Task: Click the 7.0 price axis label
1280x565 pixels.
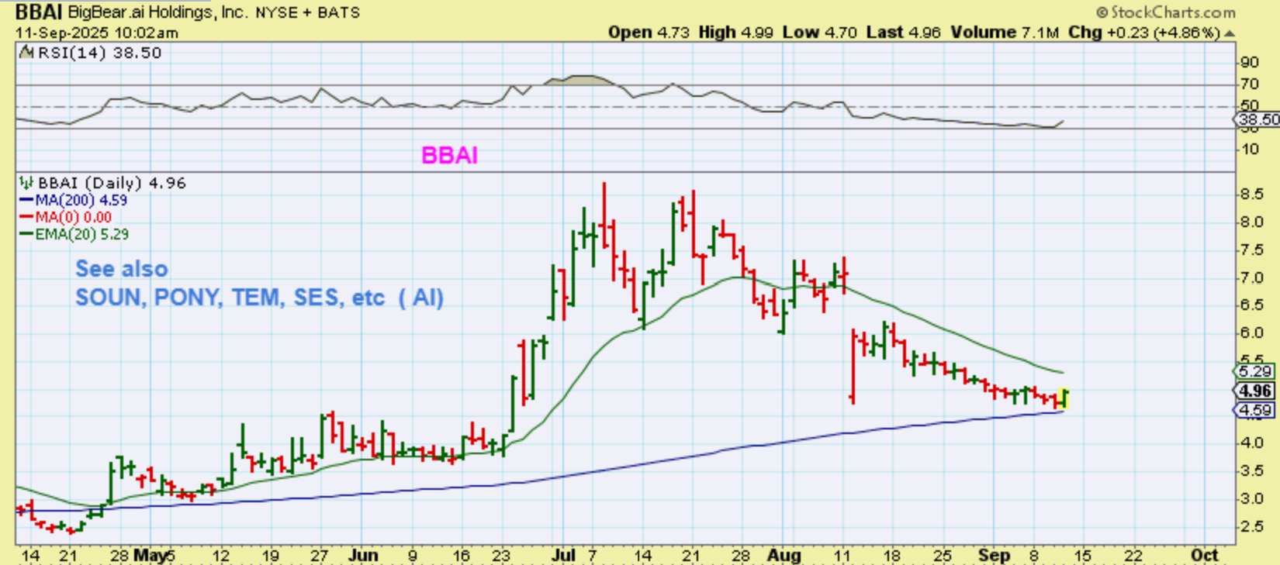Action: click(x=1251, y=277)
